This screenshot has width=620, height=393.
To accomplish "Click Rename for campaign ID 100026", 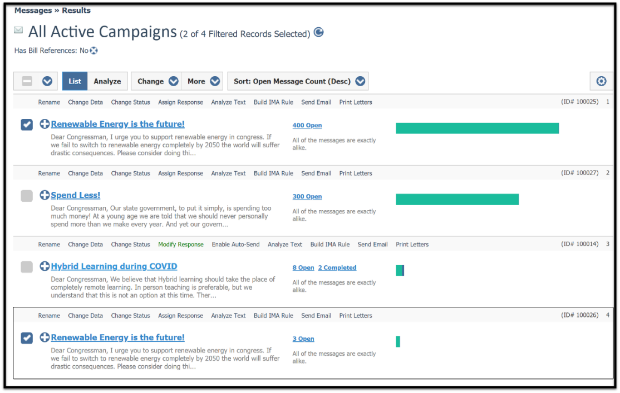I will (49, 316).
